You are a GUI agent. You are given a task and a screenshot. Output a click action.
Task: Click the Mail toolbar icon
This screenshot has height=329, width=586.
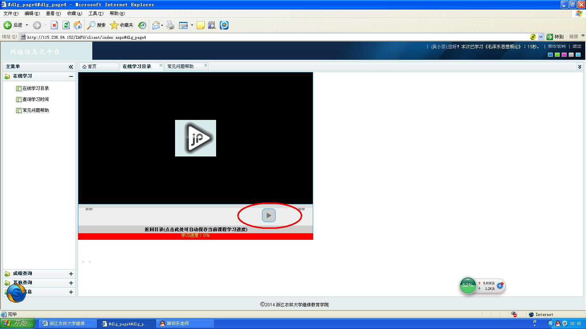[x=156, y=25]
